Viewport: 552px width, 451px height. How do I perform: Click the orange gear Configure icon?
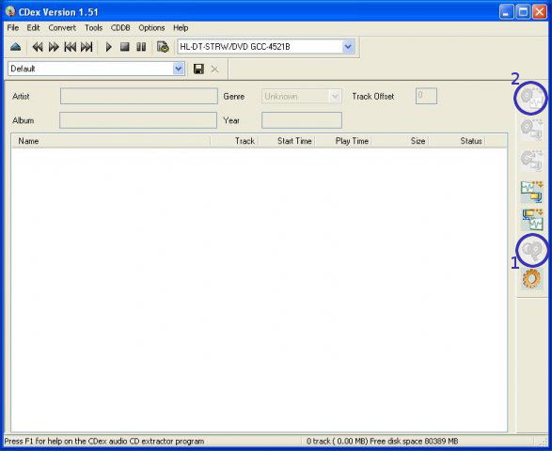point(531,279)
